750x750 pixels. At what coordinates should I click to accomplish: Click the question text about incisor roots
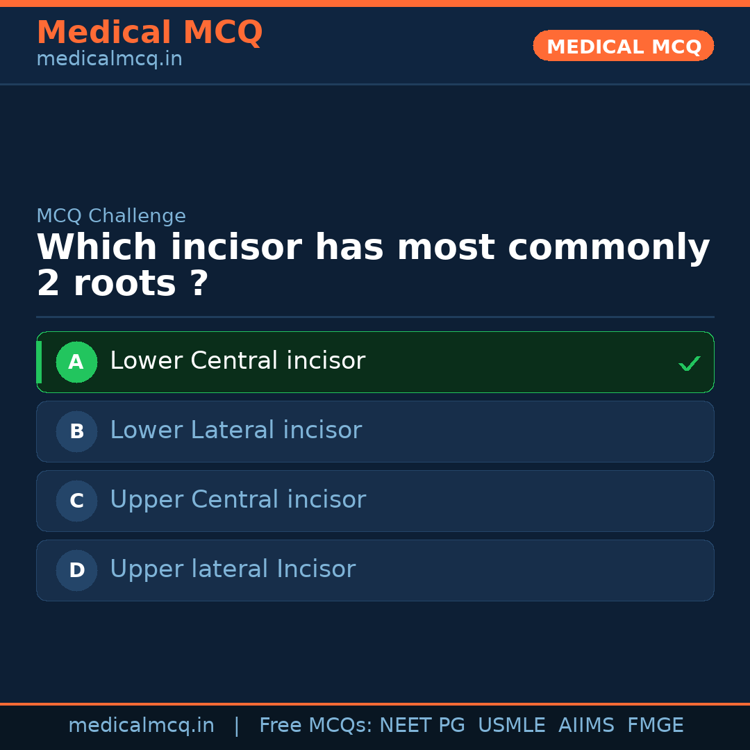click(372, 265)
